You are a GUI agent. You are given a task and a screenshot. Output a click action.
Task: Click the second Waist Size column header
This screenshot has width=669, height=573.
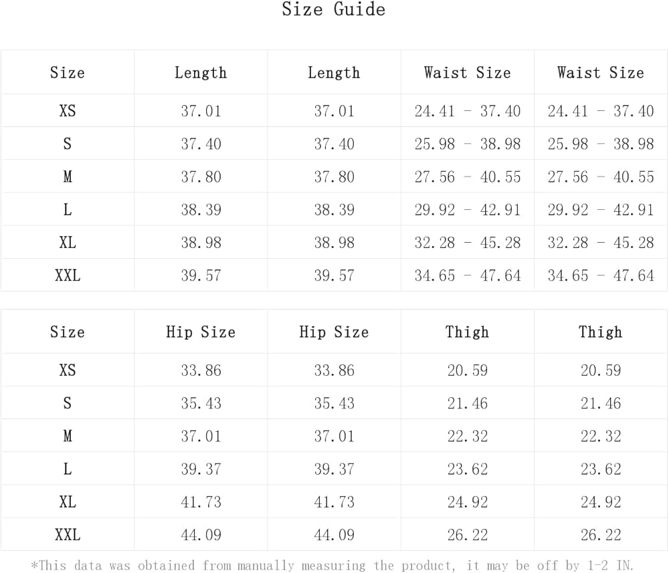coord(600,73)
